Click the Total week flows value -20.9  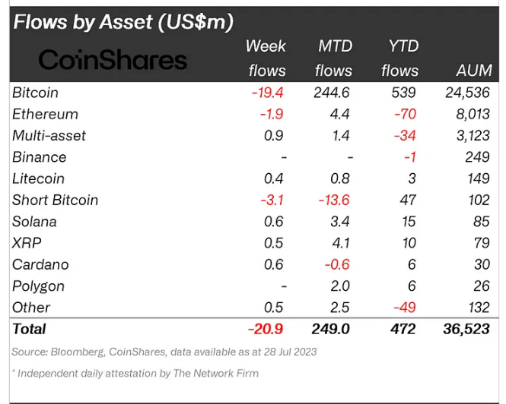tap(266, 329)
